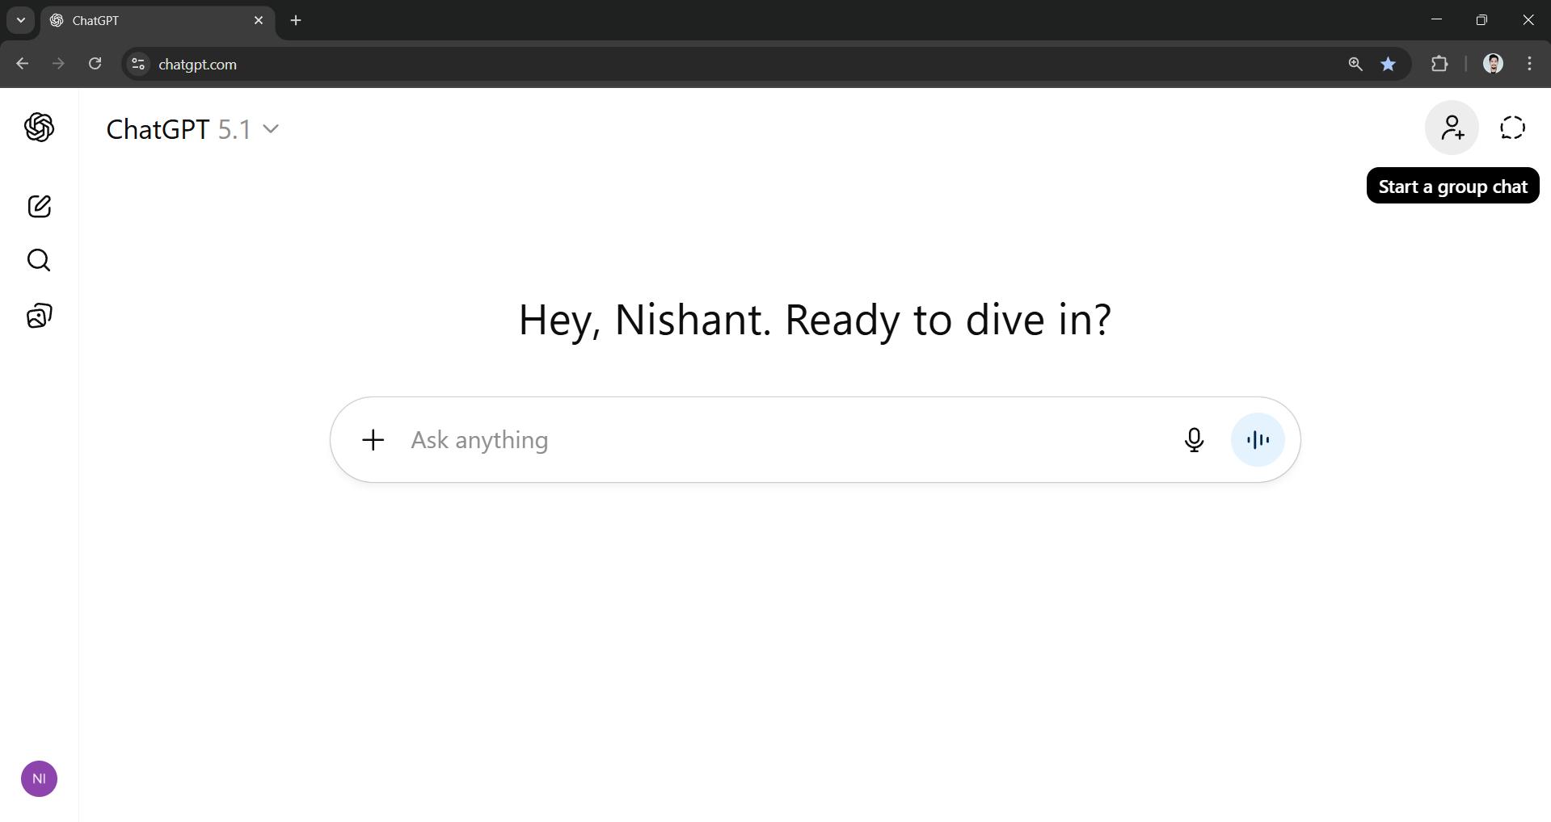Viewport: 1551px width, 822px height.
Task: Click the ChatGPT logo in the sidebar
Action: coord(40,128)
